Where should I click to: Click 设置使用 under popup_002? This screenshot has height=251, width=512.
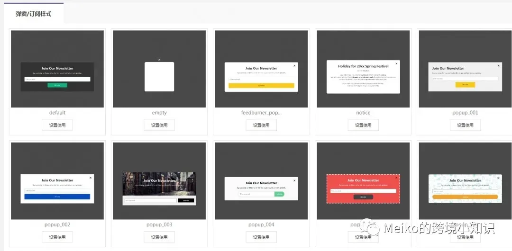57,237
